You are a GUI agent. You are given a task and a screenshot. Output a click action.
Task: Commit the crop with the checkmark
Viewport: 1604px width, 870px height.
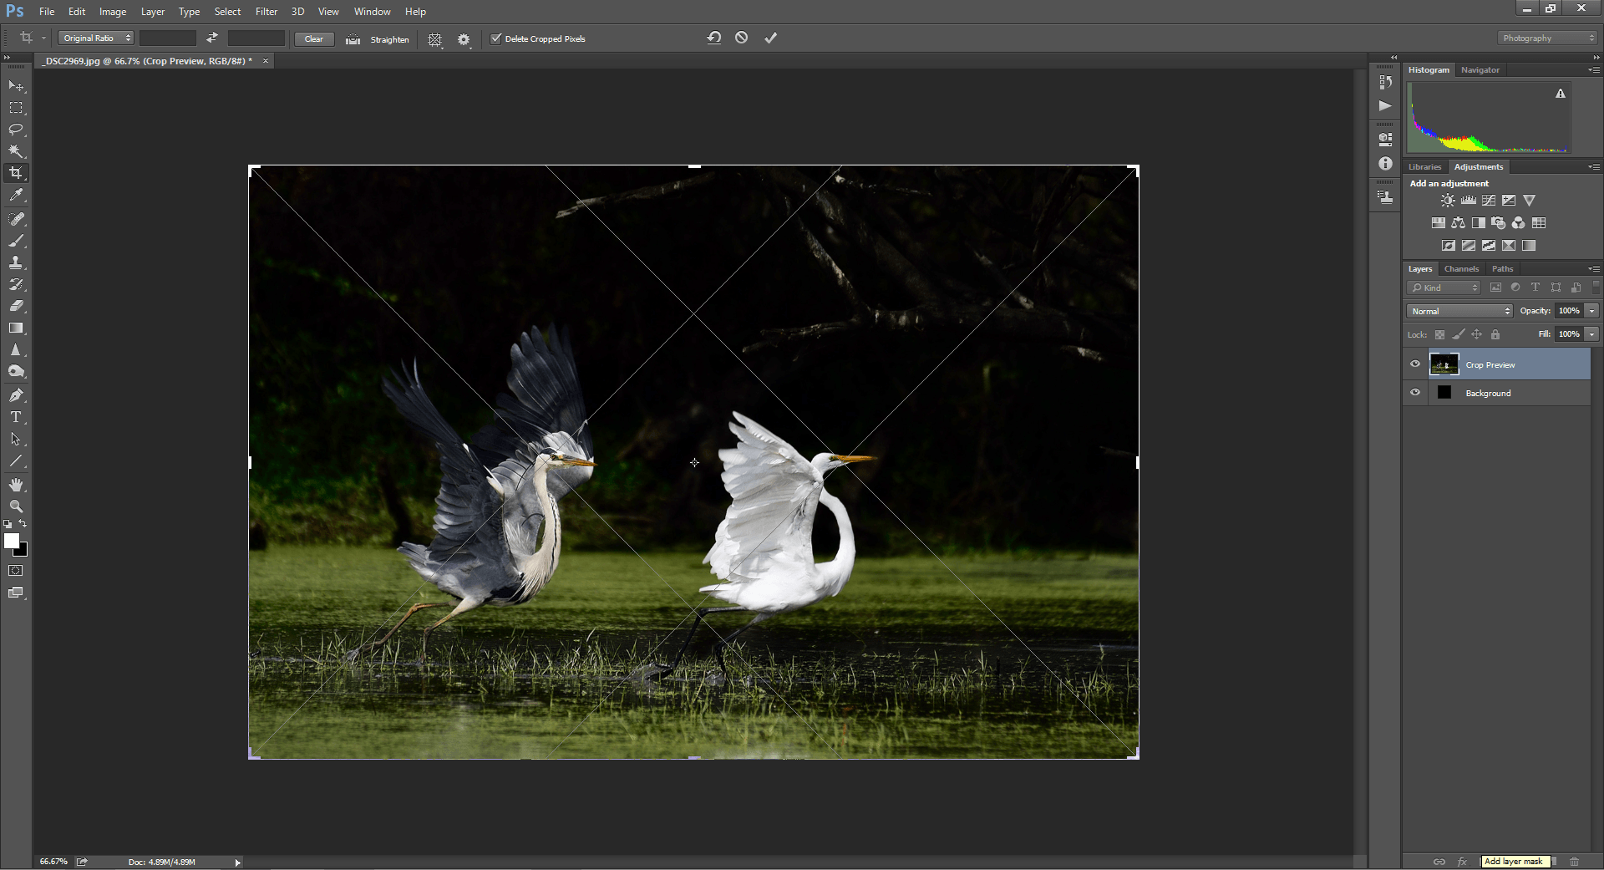pyautogui.click(x=770, y=38)
